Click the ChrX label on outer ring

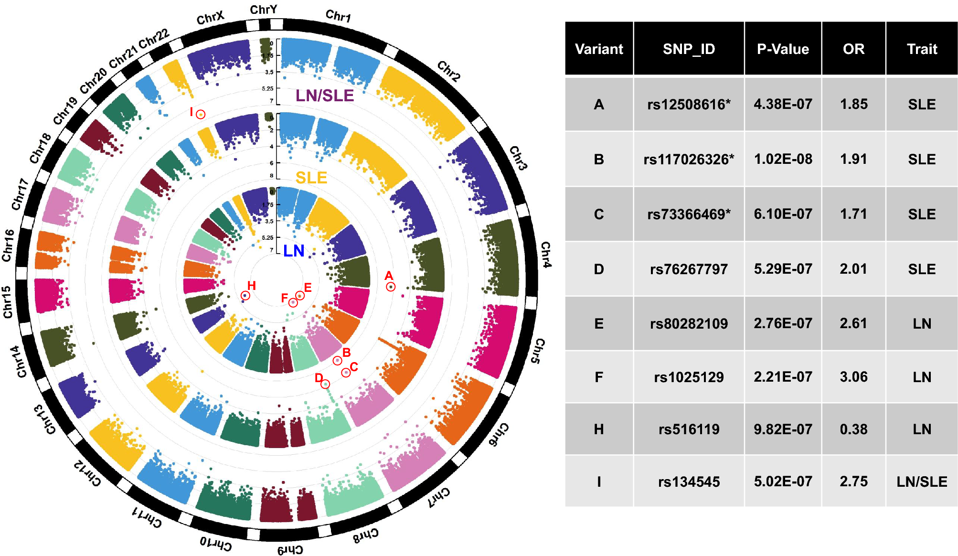tap(210, 18)
